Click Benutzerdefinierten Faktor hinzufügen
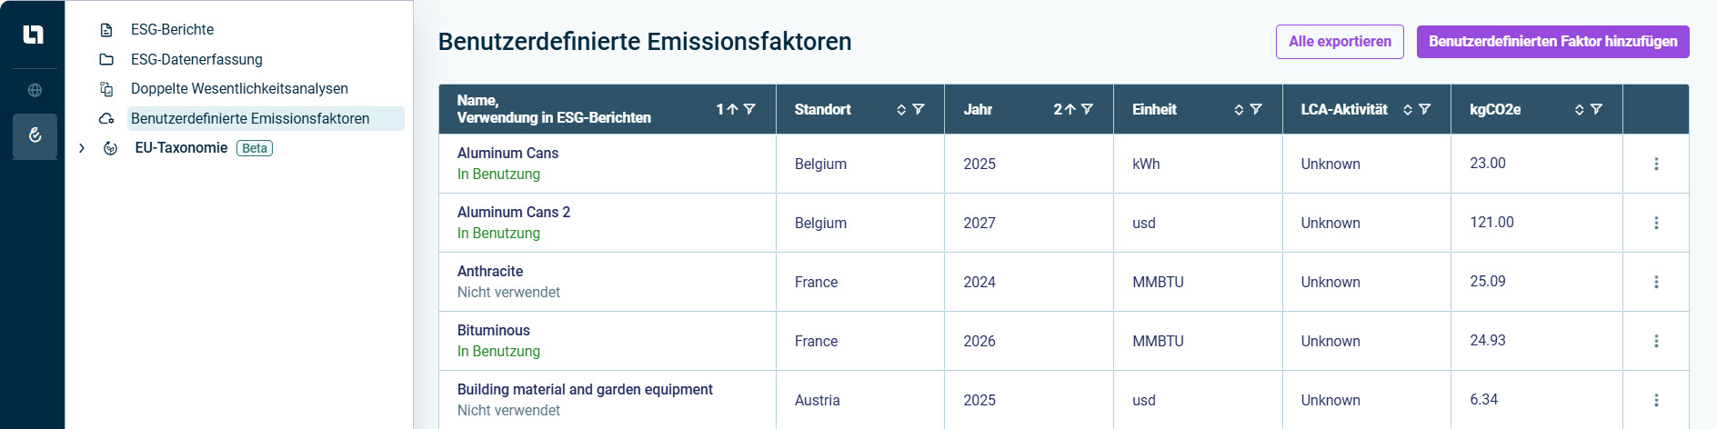The width and height of the screenshot is (1717, 429). pyautogui.click(x=1552, y=42)
